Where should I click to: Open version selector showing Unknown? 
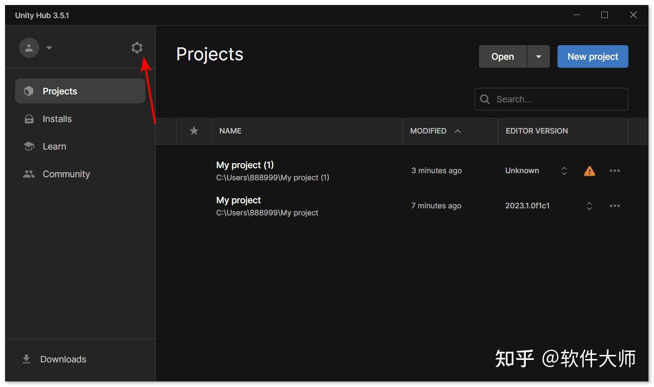click(564, 171)
